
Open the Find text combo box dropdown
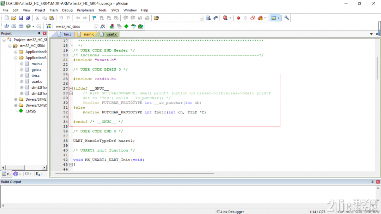coord(202,18)
